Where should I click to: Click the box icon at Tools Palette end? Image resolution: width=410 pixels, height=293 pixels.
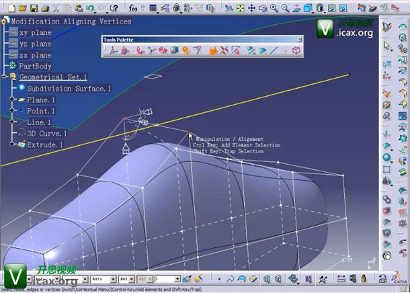pos(295,50)
